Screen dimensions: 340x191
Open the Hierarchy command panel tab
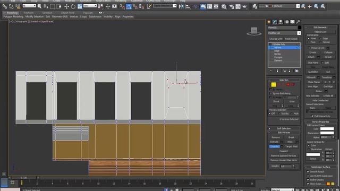[280, 22]
